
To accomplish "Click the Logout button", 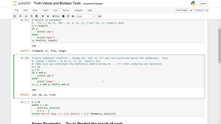I will tap(203, 3).
